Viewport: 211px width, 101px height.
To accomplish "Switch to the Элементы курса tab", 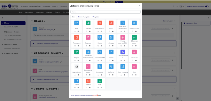I will click(x=84, y=17).
